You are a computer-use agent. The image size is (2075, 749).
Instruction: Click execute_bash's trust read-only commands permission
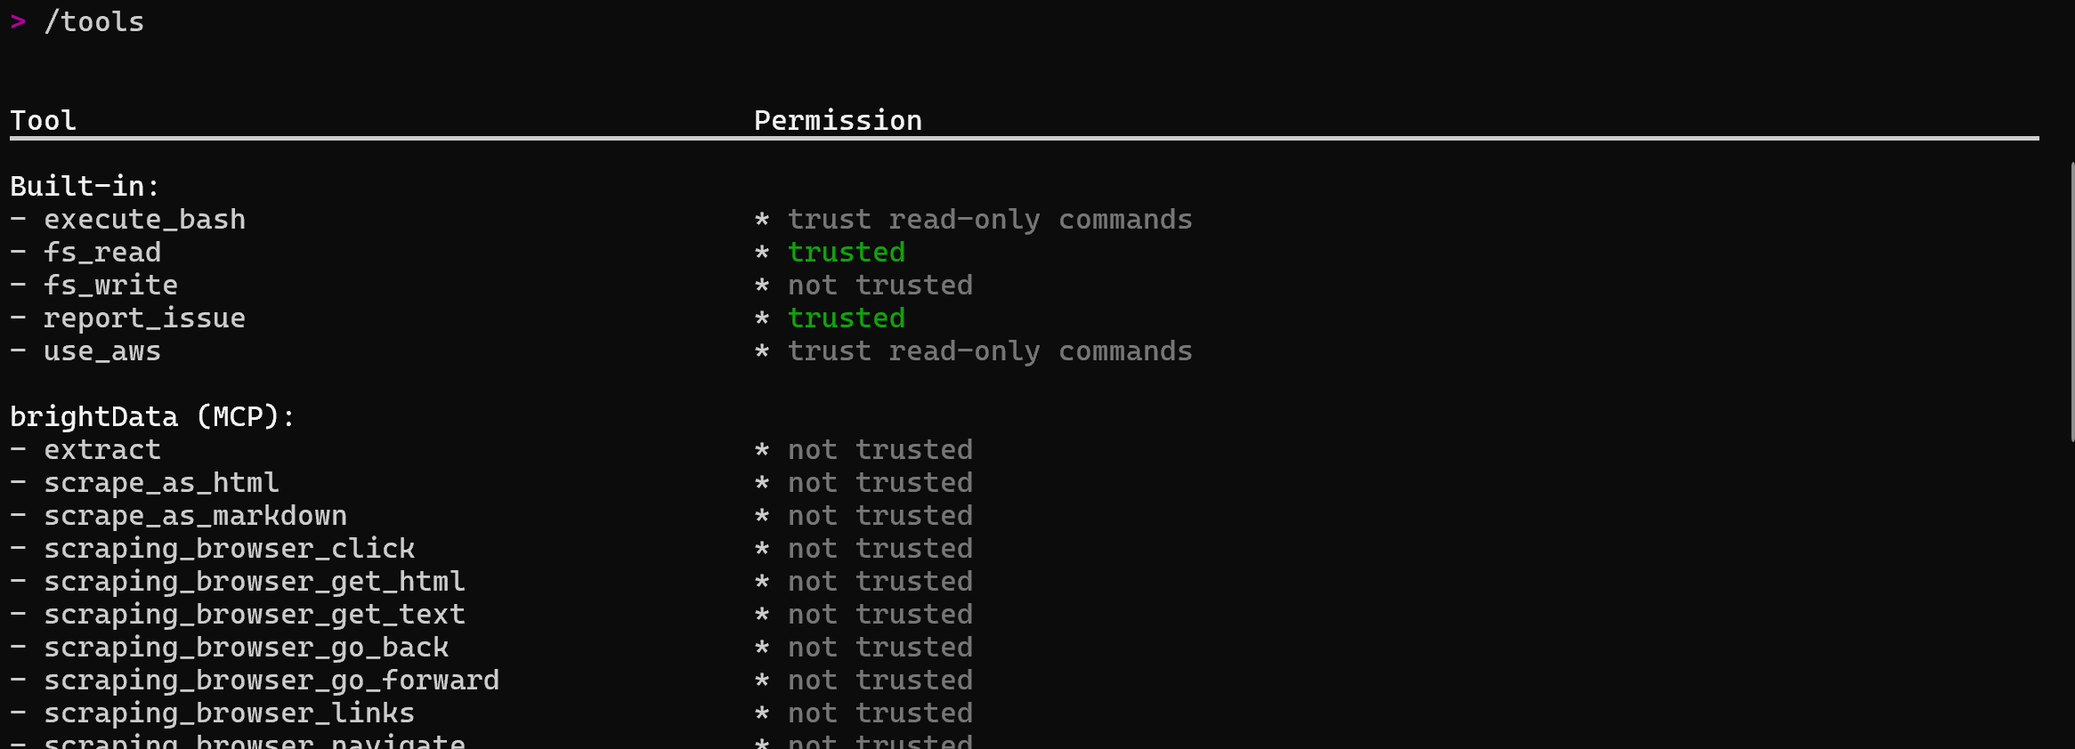[x=989, y=219]
